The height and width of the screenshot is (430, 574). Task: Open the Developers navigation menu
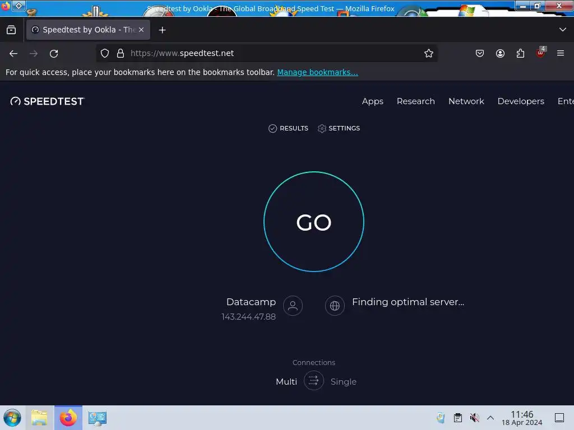pyautogui.click(x=521, y=101)
